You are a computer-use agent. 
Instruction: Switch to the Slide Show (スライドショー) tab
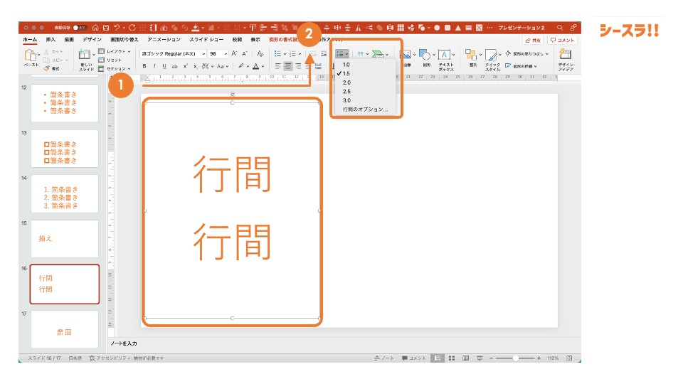pos(206,40)
